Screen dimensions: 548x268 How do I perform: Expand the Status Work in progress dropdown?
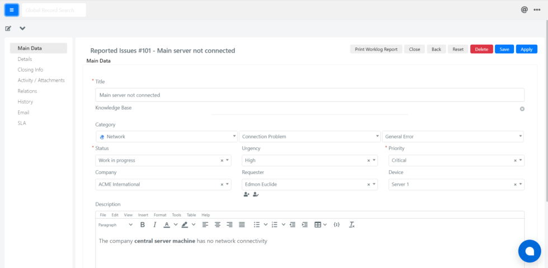(x=228, y=160)
